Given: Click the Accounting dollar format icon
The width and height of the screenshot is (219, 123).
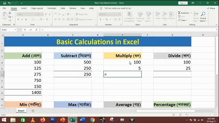Looking at the screenshot, I should tap(100, 19).
